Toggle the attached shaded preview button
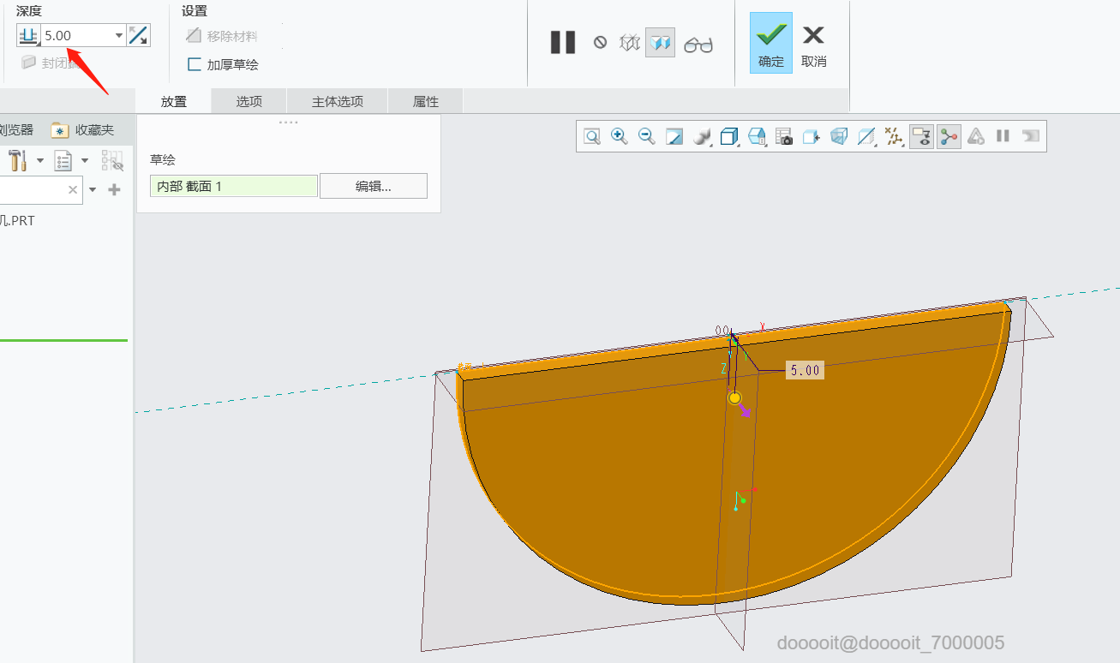 pos(660,42)
